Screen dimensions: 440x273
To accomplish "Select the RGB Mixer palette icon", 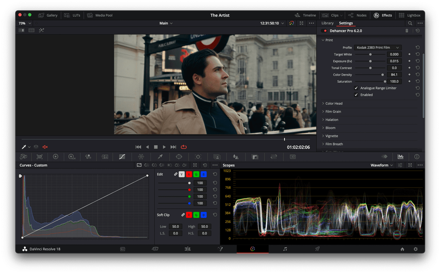I will coord(88,156).
